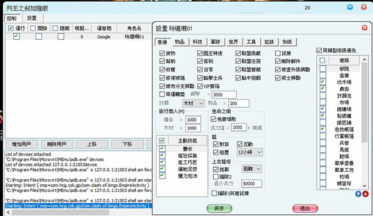Toggle the 挑戰 checkbox under 上古龍塔
Image resolution: width=373 pixels, height=216 pixels.
click(216, 169)
